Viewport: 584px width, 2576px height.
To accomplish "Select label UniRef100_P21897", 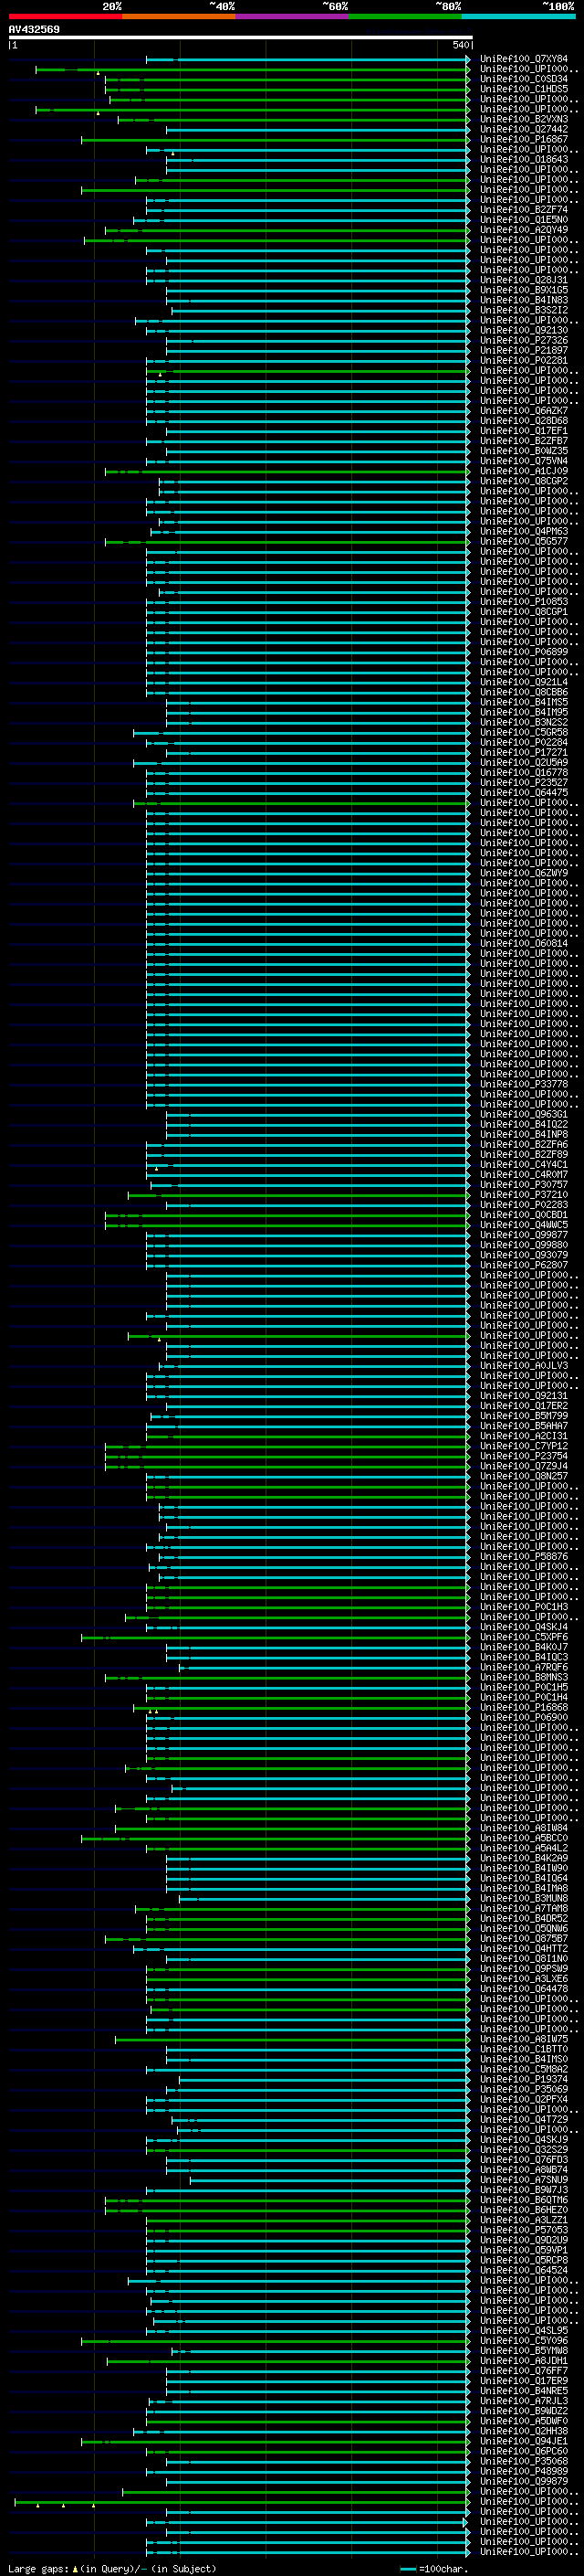I will [524, 350].
